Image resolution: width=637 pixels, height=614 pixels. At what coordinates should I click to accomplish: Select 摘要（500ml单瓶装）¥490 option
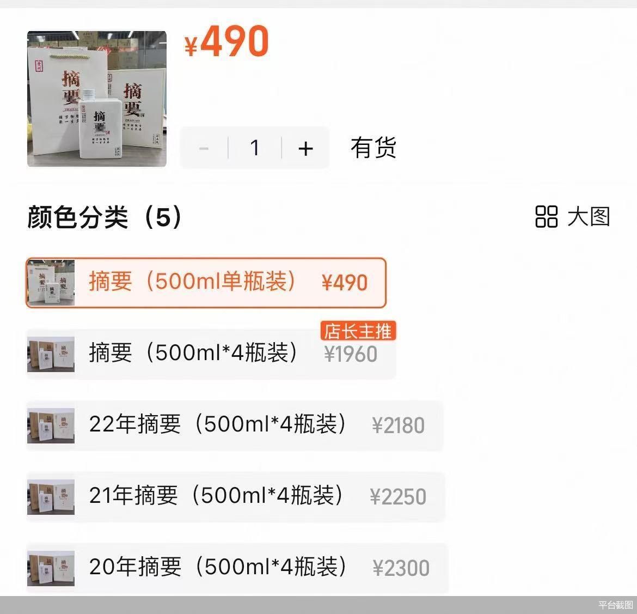[x=206, y=283]
